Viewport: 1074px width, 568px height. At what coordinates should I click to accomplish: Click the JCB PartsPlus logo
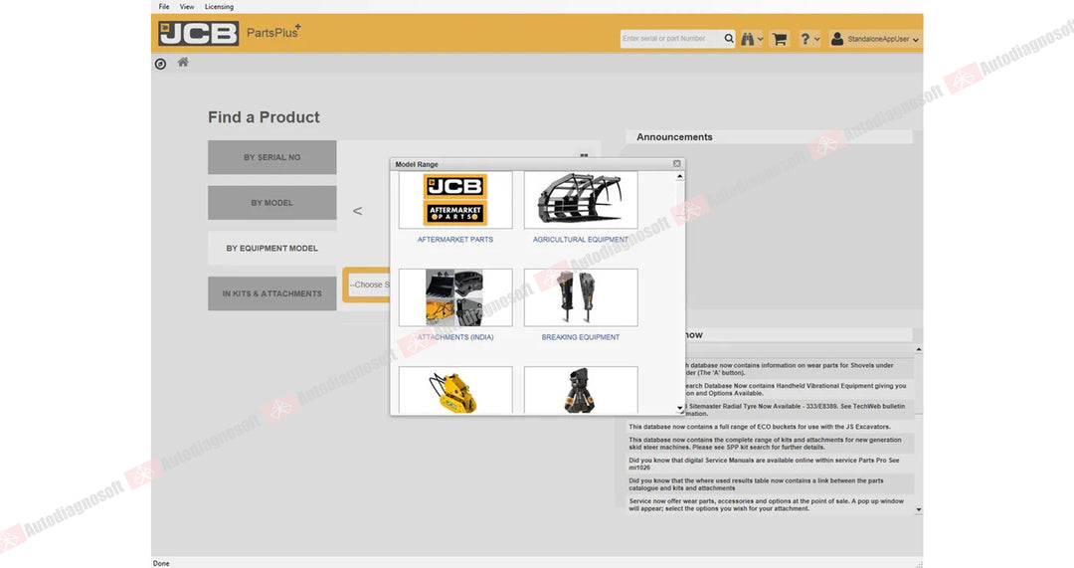[x=230, y=33]
